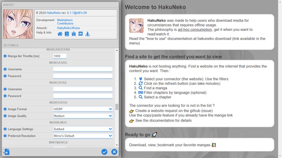Click info icon beside Preferred Resolution
282x158 pixels.
click(x=5, y=136)
